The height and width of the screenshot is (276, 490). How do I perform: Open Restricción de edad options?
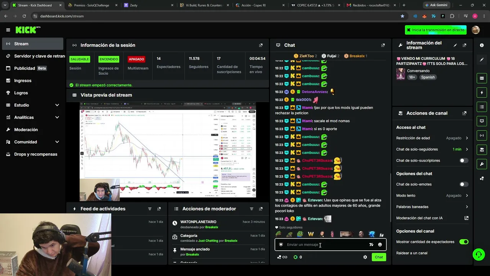pyautogui.click(x=432, y=138)
